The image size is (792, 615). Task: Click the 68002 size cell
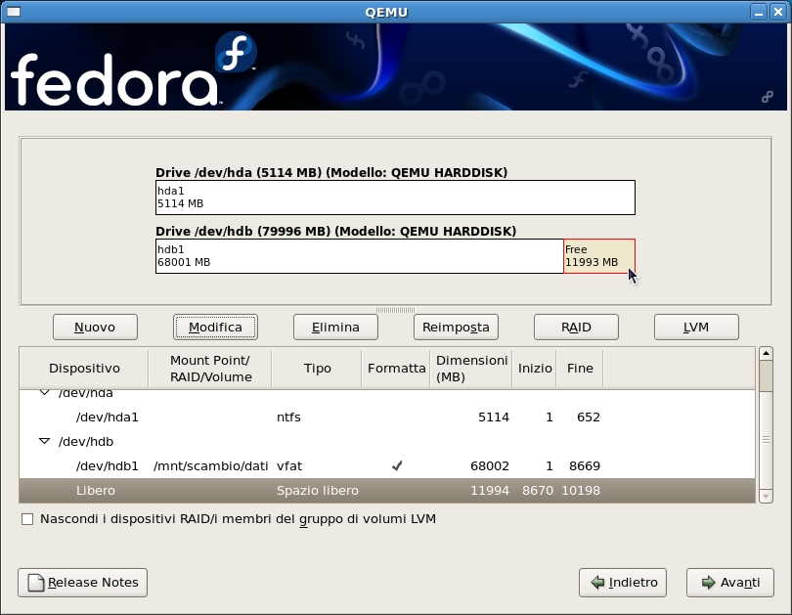click(x=490, y=465)
